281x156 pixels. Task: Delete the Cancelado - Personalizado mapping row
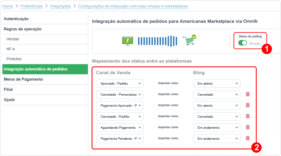click(x=248, y=94)
